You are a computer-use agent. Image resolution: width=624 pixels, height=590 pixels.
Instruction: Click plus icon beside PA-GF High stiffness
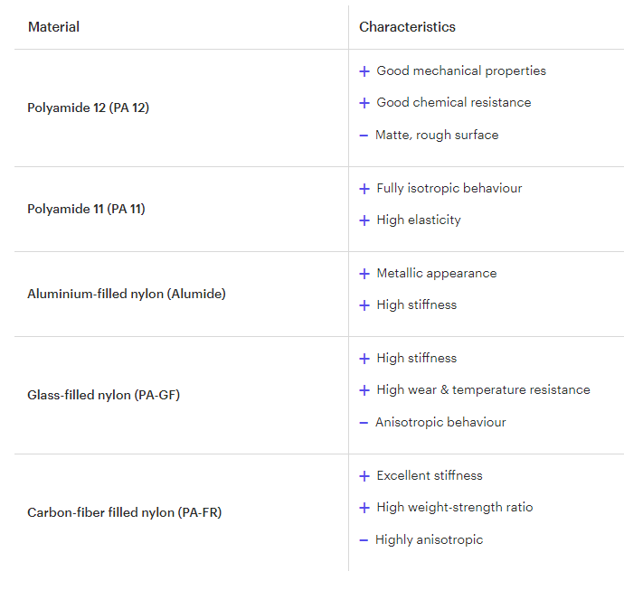[x=364, y=359]
